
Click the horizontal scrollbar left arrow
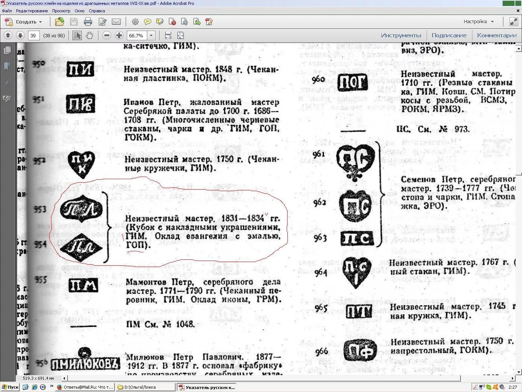point(64,378)
